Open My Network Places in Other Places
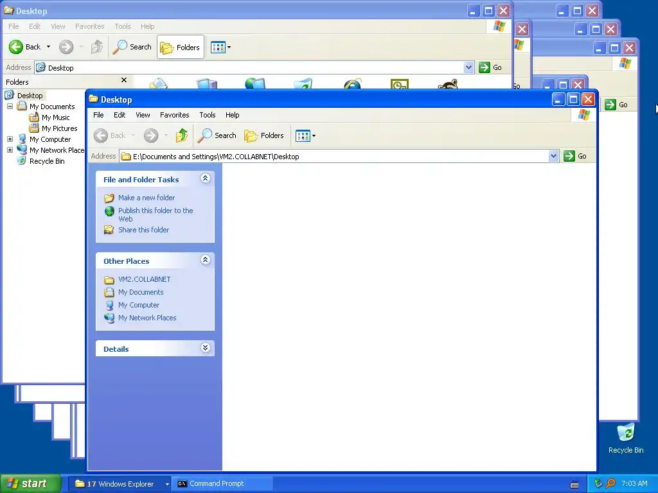 coord(147,318)
